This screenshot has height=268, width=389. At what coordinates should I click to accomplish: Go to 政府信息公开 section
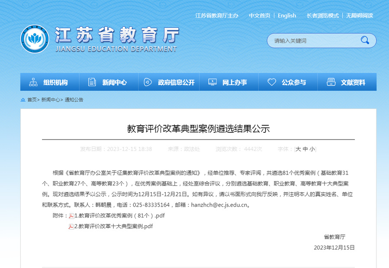[x=169, y=82]
